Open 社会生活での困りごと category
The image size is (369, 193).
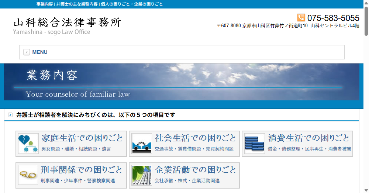(x=195, y=138)
